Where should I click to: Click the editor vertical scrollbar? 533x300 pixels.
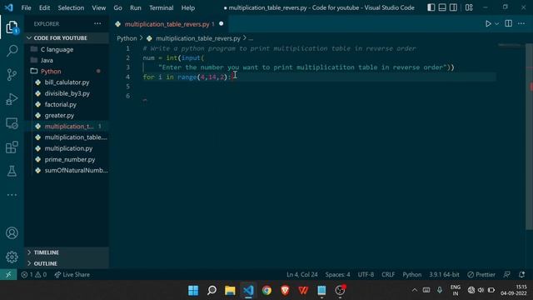tap(530, 136)
